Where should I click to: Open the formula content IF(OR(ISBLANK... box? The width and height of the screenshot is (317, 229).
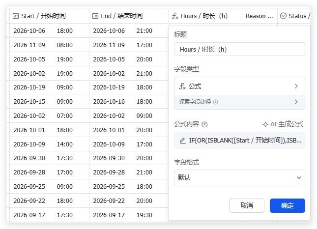click(x=239, y=141)
